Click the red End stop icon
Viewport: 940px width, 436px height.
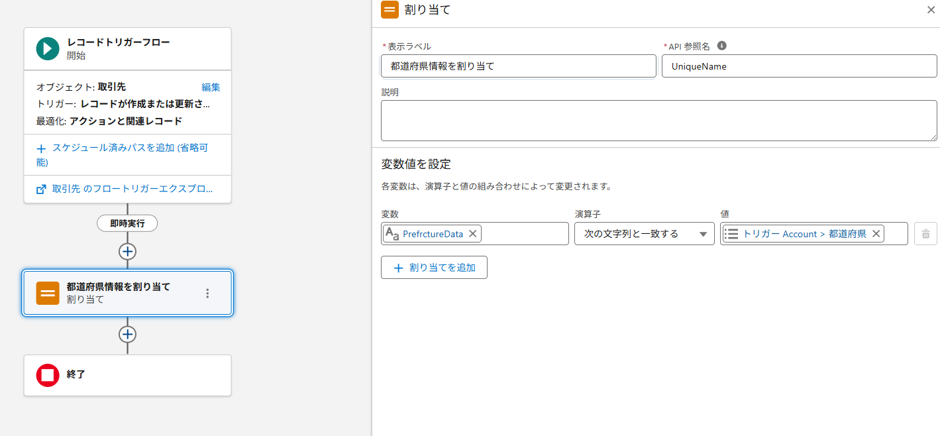click(48, 375)
